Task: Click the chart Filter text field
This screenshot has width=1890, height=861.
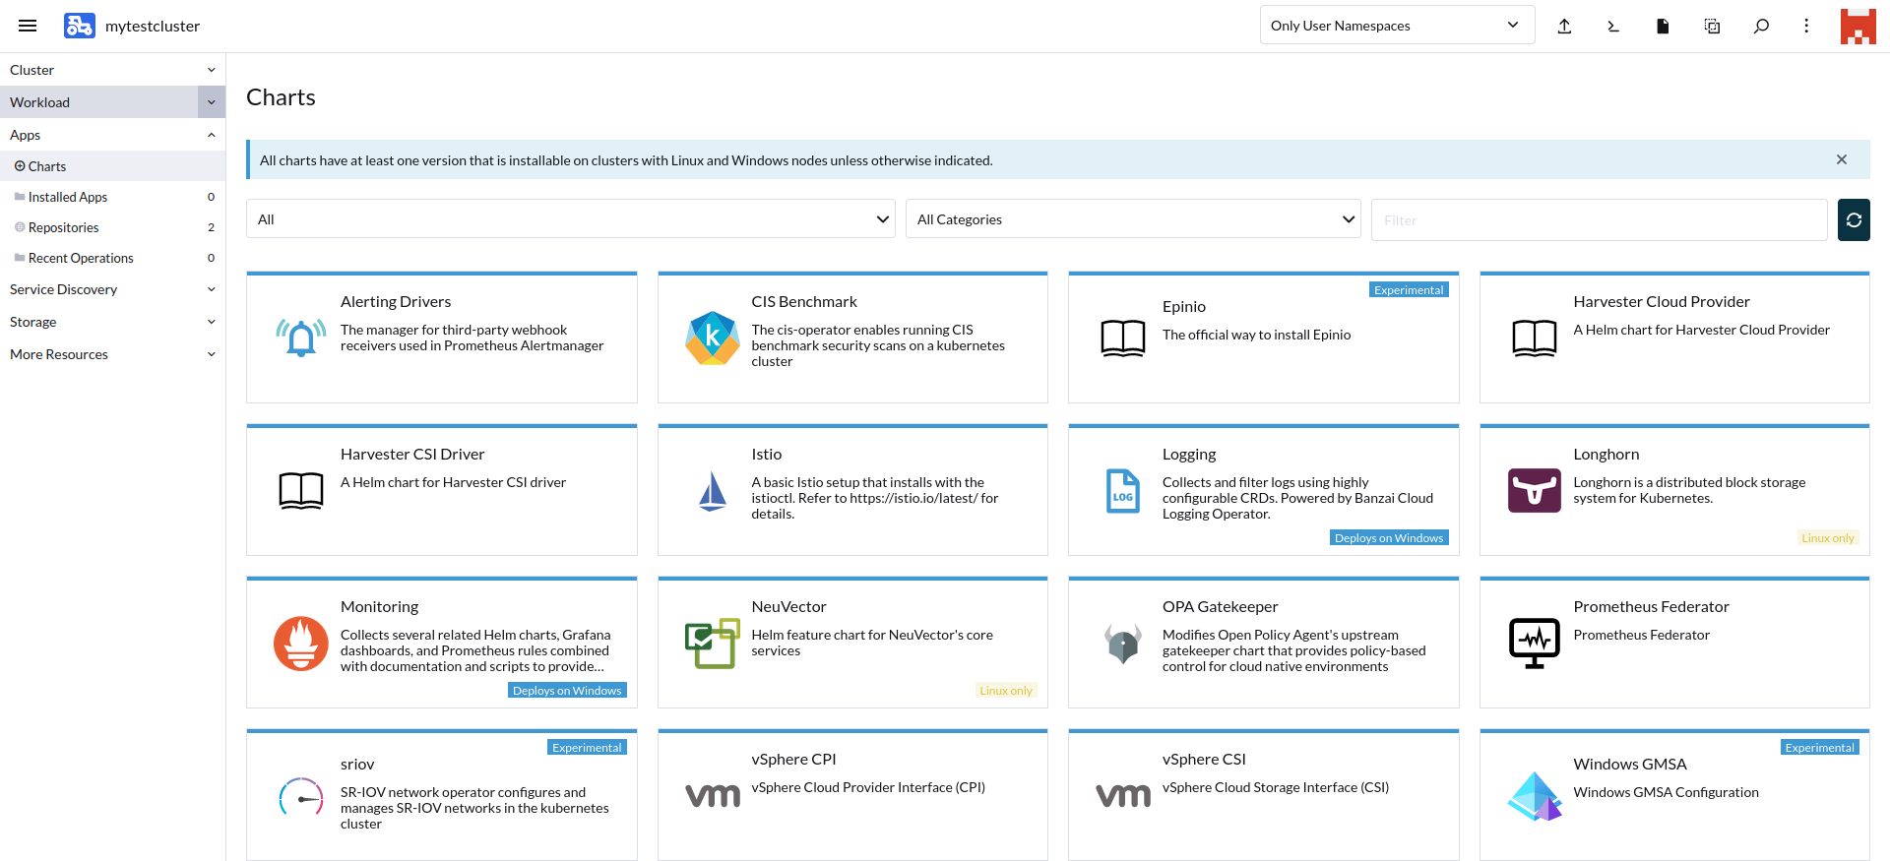Action: (x=1599, y=220)
